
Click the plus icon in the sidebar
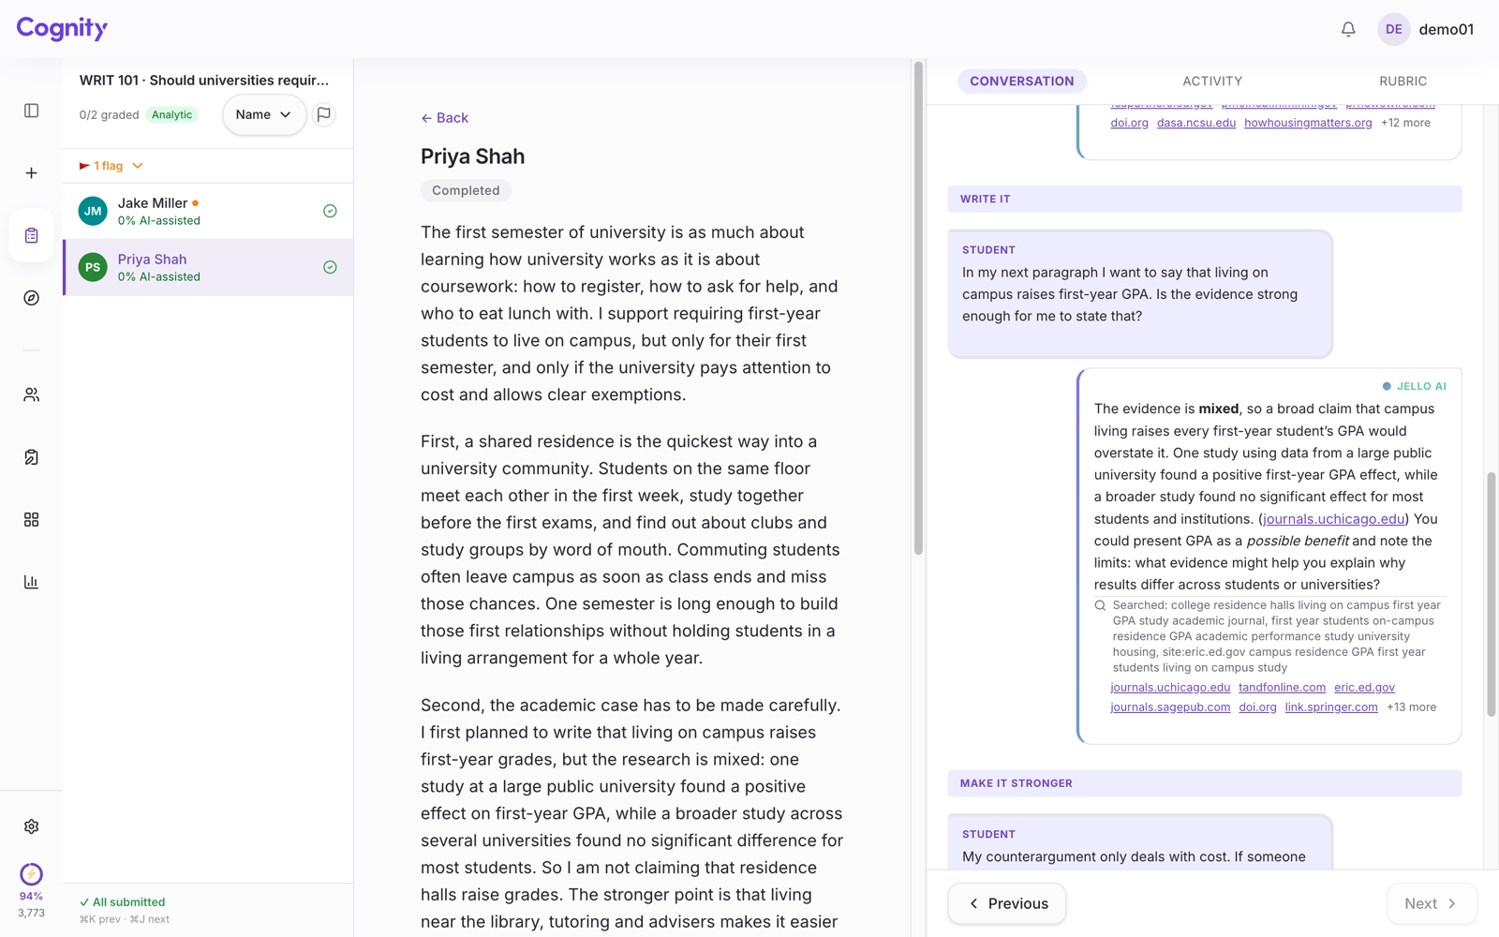pyautogui.click(x=31, y=173)
